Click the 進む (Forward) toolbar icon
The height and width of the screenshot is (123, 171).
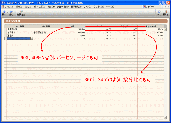click(x=11, y=13)
